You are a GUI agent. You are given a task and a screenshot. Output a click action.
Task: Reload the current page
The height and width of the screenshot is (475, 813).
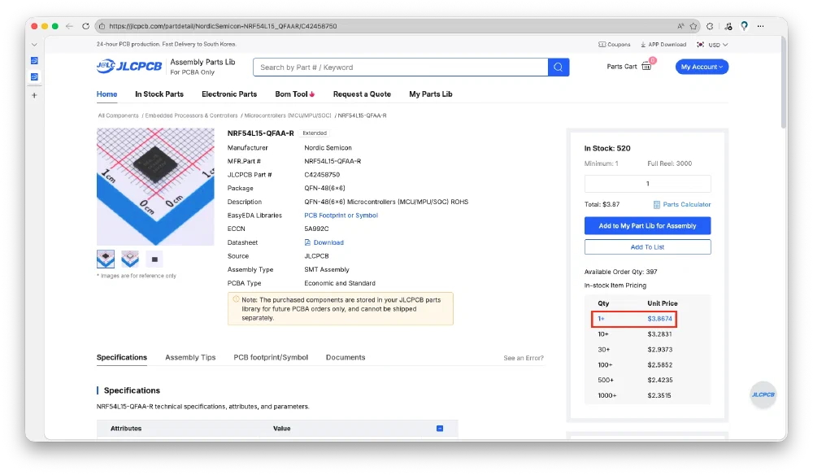85,26
